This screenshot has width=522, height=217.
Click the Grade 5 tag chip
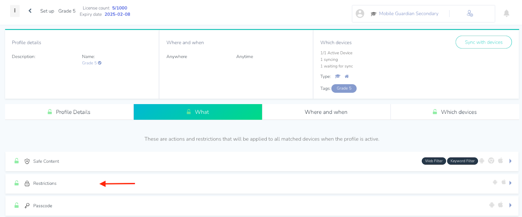pos(344,88)
